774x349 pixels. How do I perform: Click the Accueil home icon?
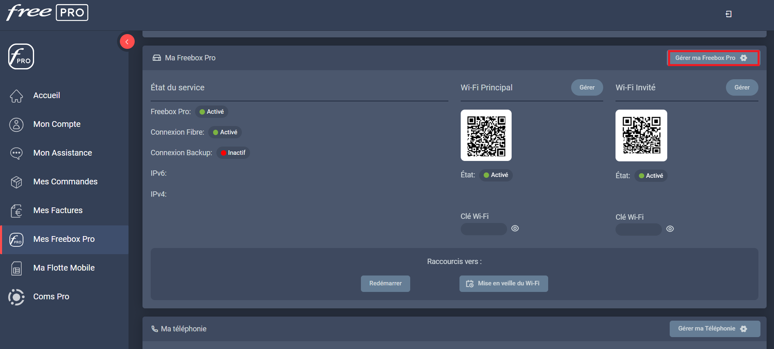click(16, 96)
